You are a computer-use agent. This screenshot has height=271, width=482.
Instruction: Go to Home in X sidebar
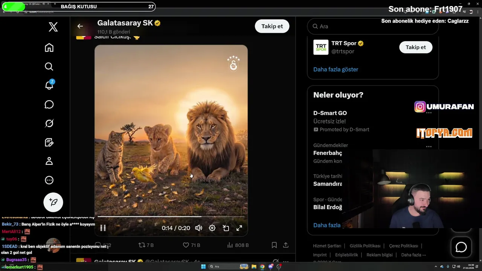coord(49,48)
